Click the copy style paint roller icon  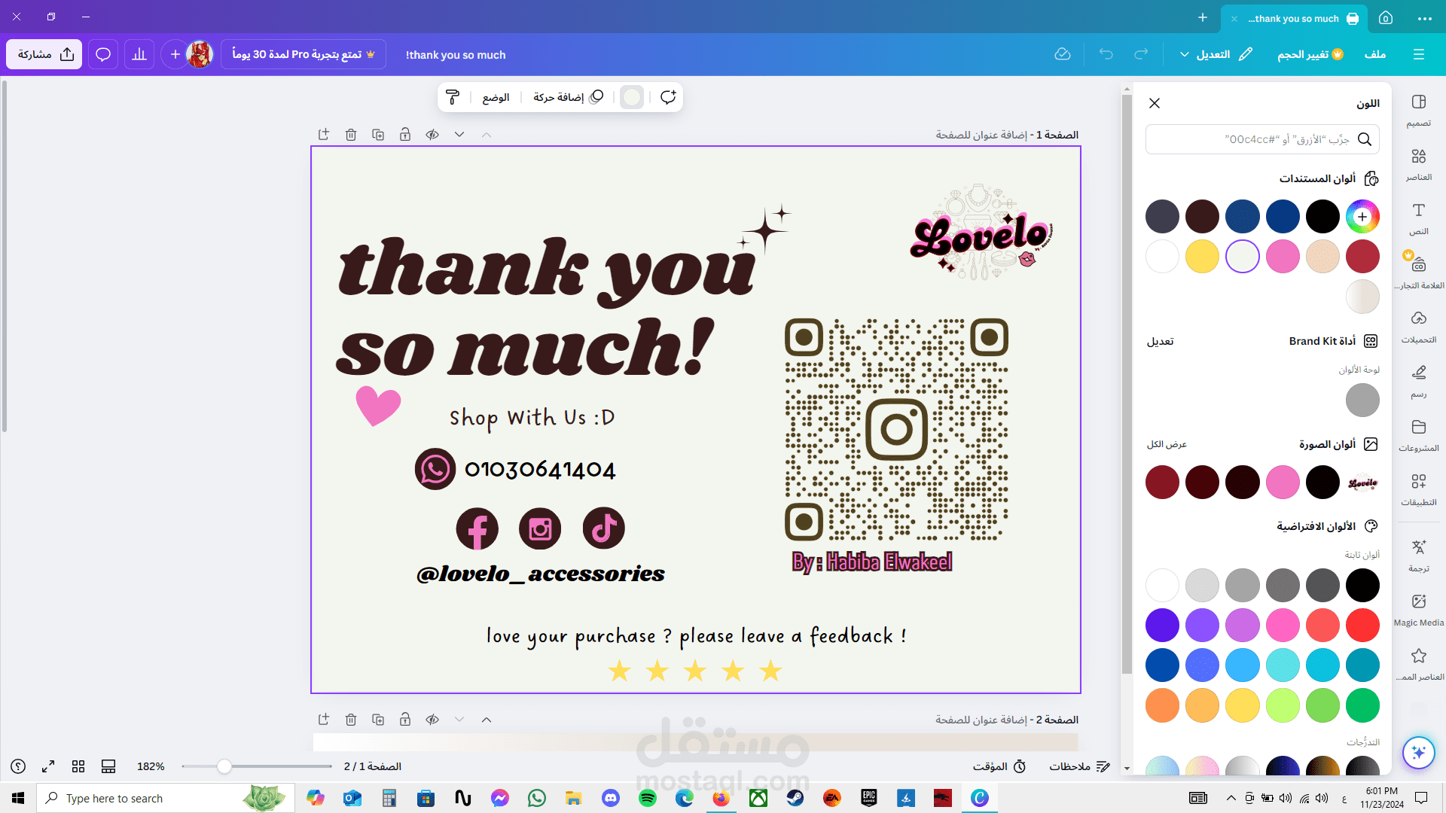click(x=453, y=97)
